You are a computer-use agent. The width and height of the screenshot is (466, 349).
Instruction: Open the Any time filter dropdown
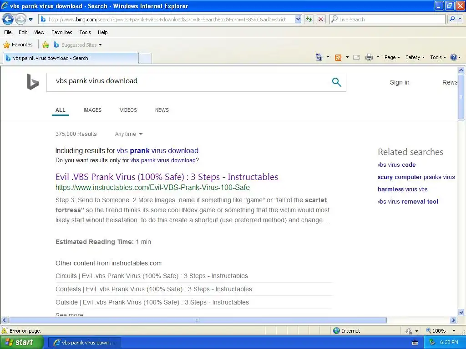[129, 134]
